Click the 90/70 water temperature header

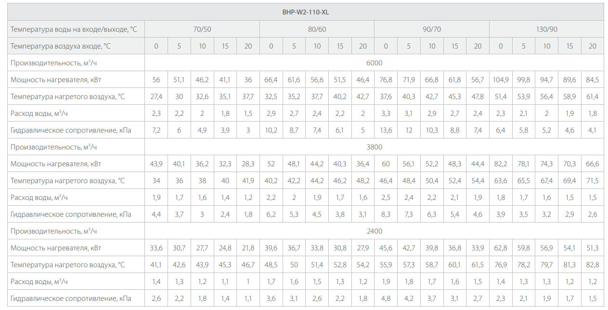431,29
